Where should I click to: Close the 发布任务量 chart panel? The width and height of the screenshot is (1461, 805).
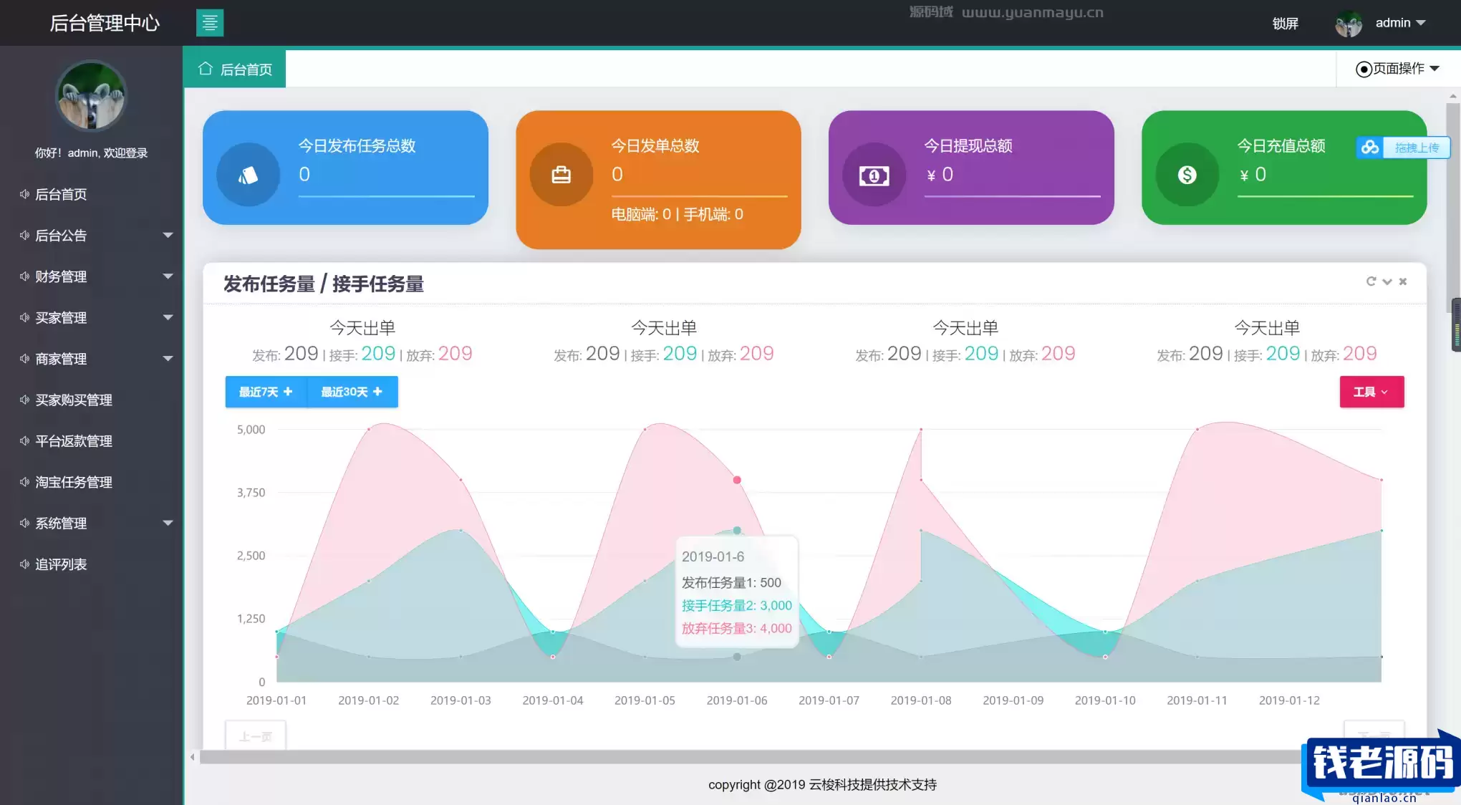point(1403,281)
